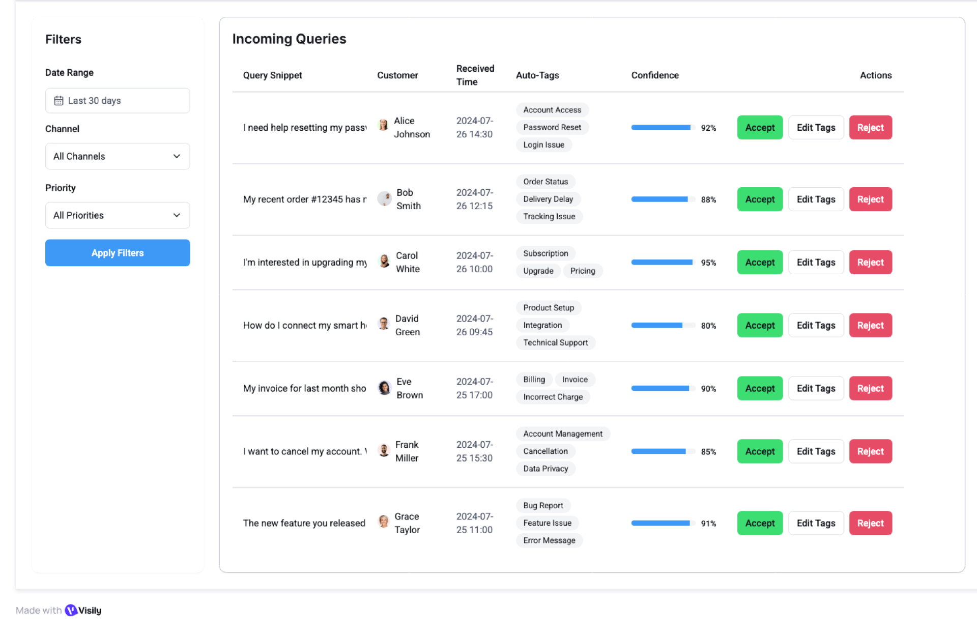Click Eve Brown's avatar
The image size is (977, 635).
click(x=384, y=388)
